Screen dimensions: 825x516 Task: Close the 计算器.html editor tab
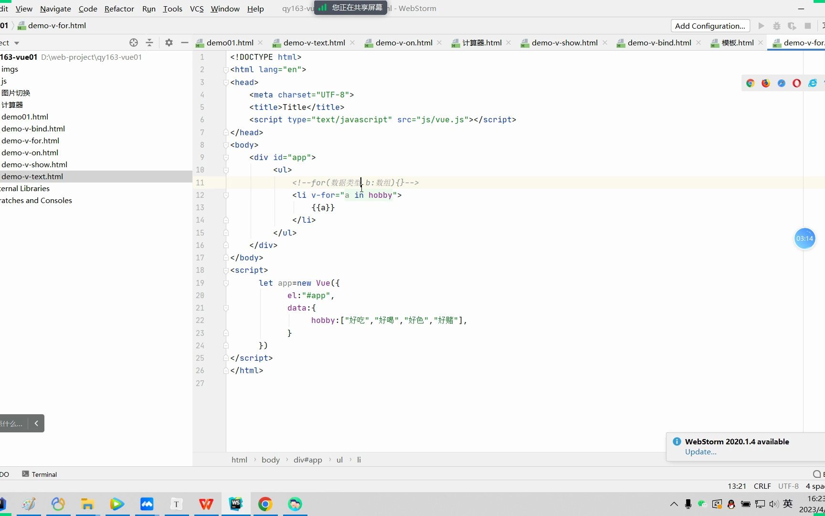[x=508, y=43]
